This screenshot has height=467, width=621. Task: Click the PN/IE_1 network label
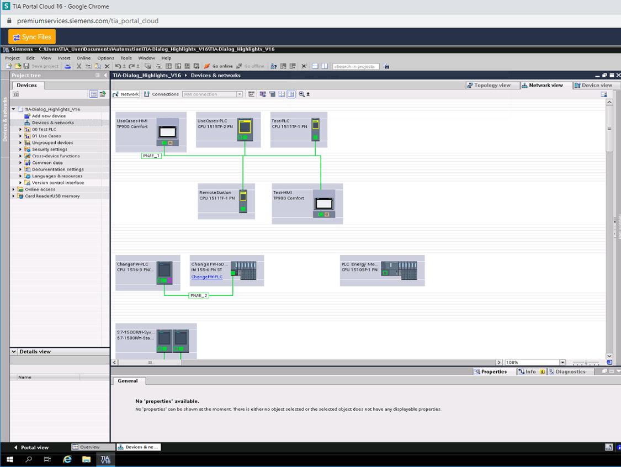point(151,156)
